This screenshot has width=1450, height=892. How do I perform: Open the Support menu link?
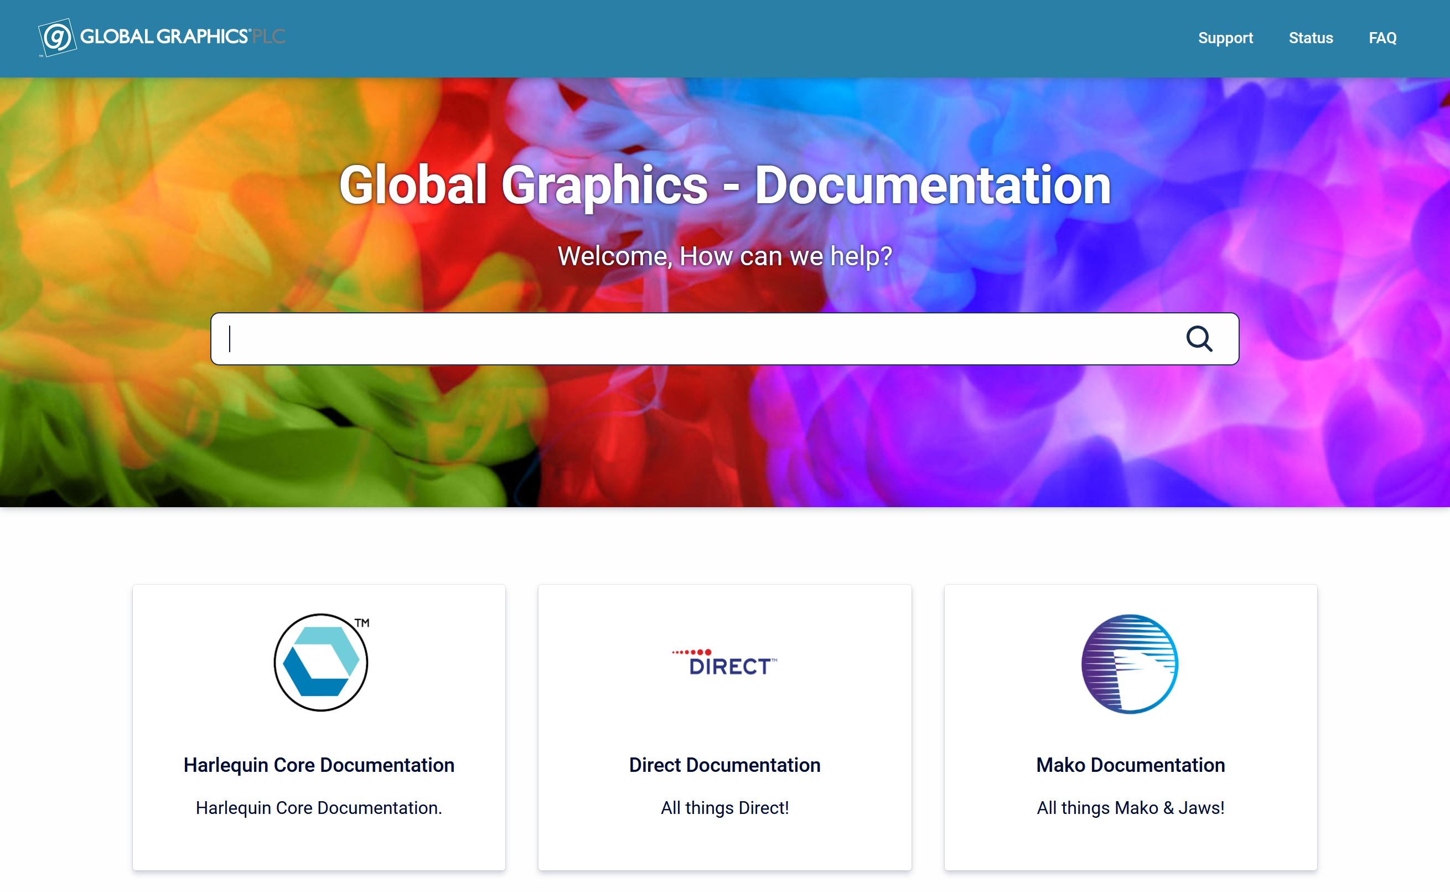pyautogui.click(x=1225, y=38)
